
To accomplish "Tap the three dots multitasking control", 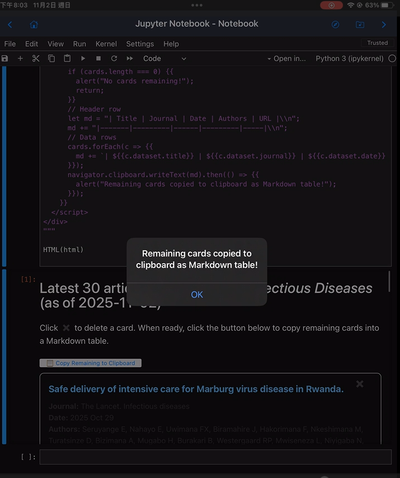I will point(197,5).
